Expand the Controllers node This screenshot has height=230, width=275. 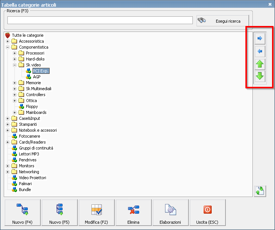(14, 95)
